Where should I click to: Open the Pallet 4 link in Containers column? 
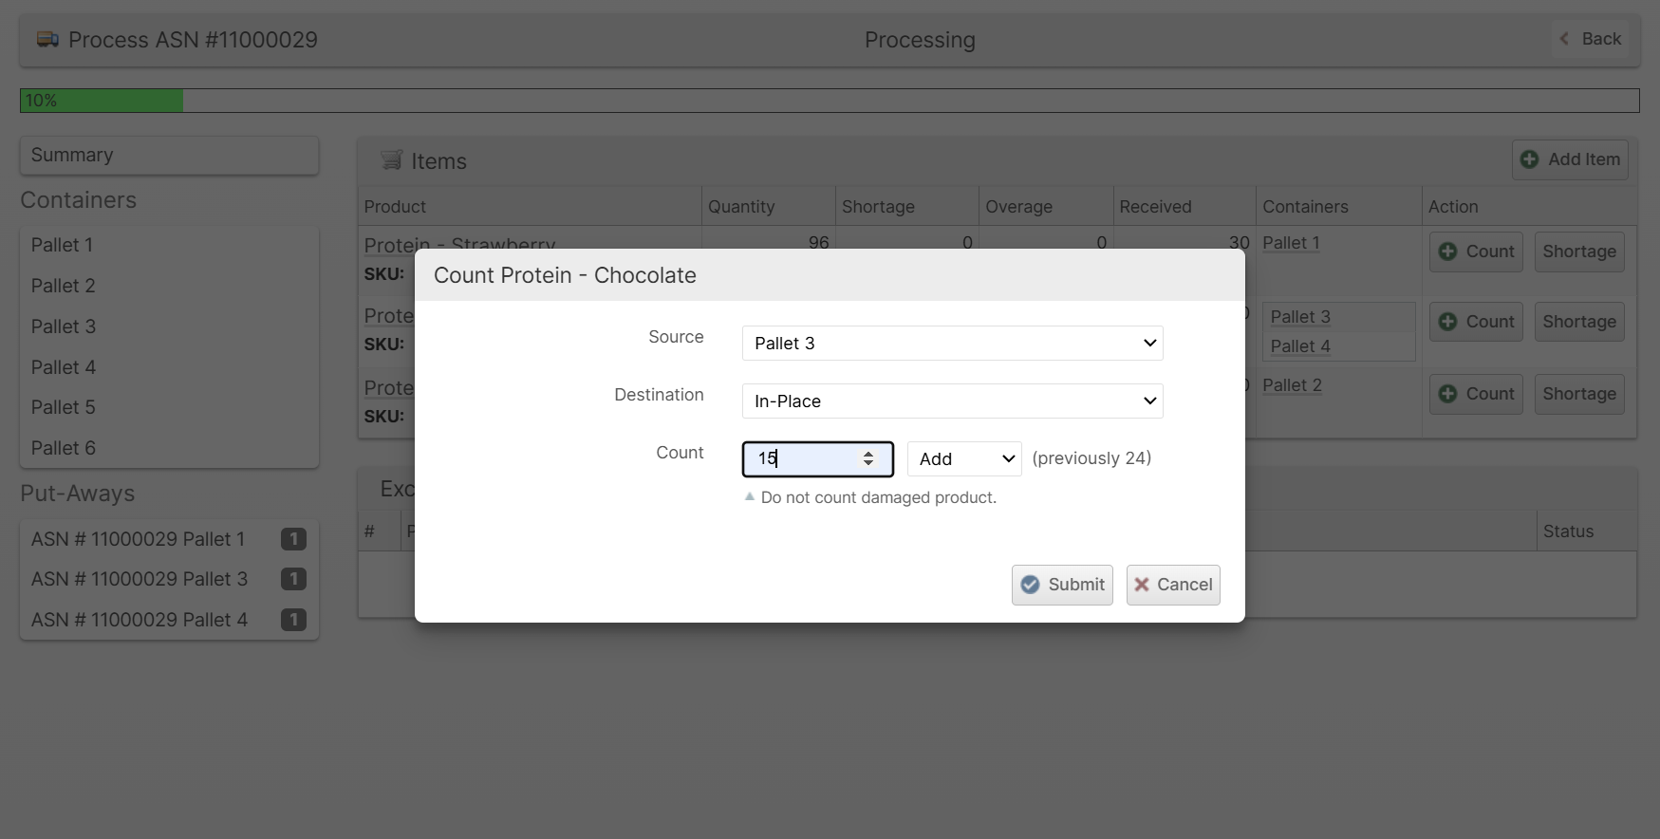coord(1299,346)
